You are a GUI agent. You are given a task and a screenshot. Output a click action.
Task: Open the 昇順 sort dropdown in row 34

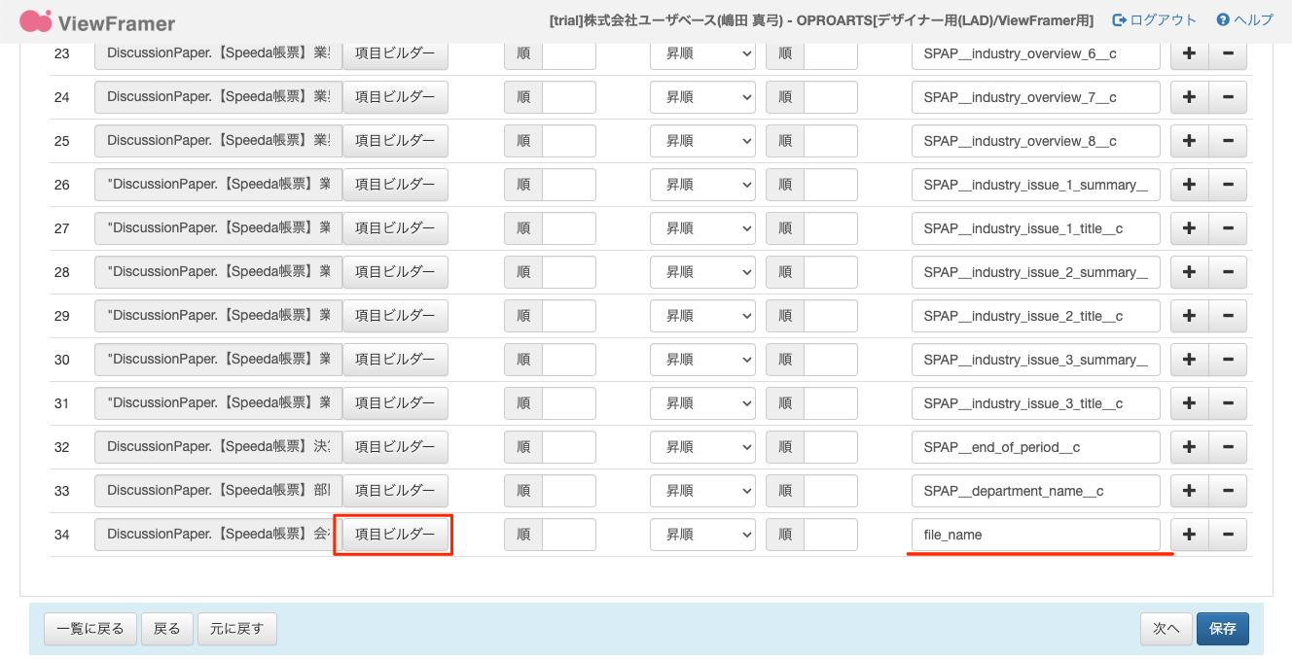point(702,535)
